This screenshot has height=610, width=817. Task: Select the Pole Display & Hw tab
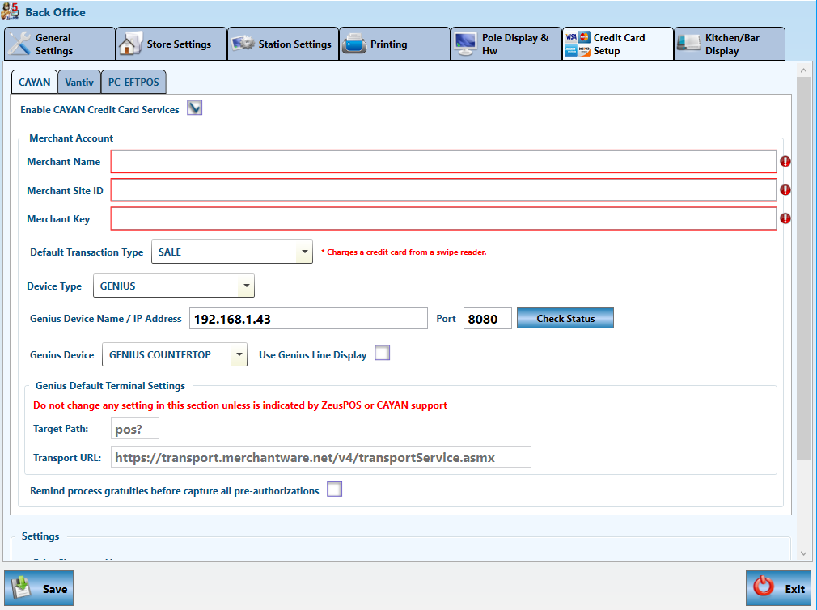pos(506,44)
